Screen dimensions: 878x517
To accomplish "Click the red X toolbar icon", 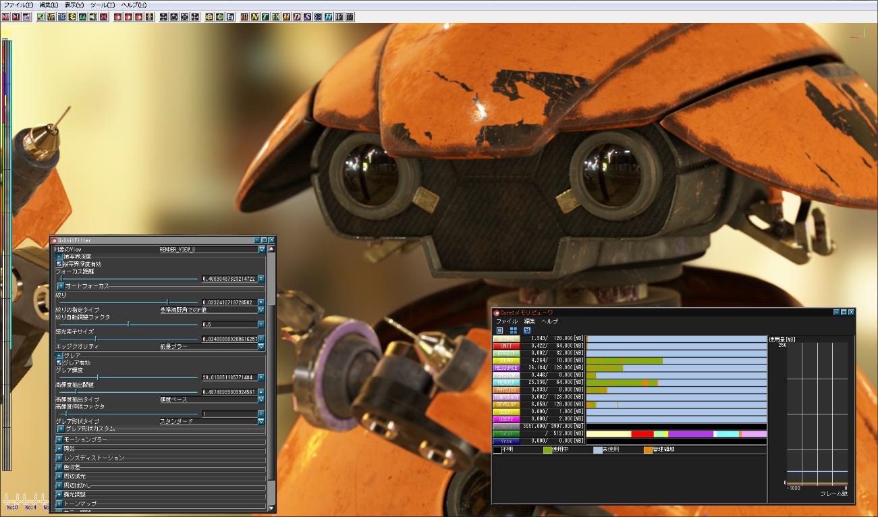I will coord(104,17).
